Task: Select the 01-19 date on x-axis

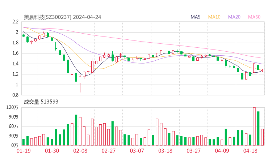Action: [23, 151]
